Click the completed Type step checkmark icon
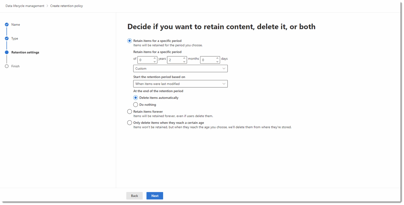Image resolution: width=404 pixels, height=205 pixels. pos(7,38)
